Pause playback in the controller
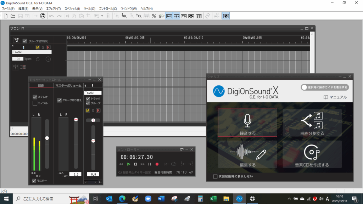Viewport: 363px width, 204px height. click(150, 164)
